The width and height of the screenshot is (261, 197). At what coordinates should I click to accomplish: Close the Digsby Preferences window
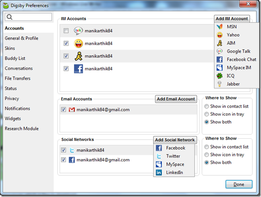tap(248, 4)
